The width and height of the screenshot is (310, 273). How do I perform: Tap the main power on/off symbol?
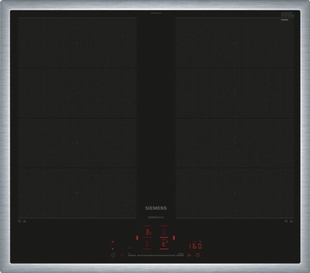point(113,255)
